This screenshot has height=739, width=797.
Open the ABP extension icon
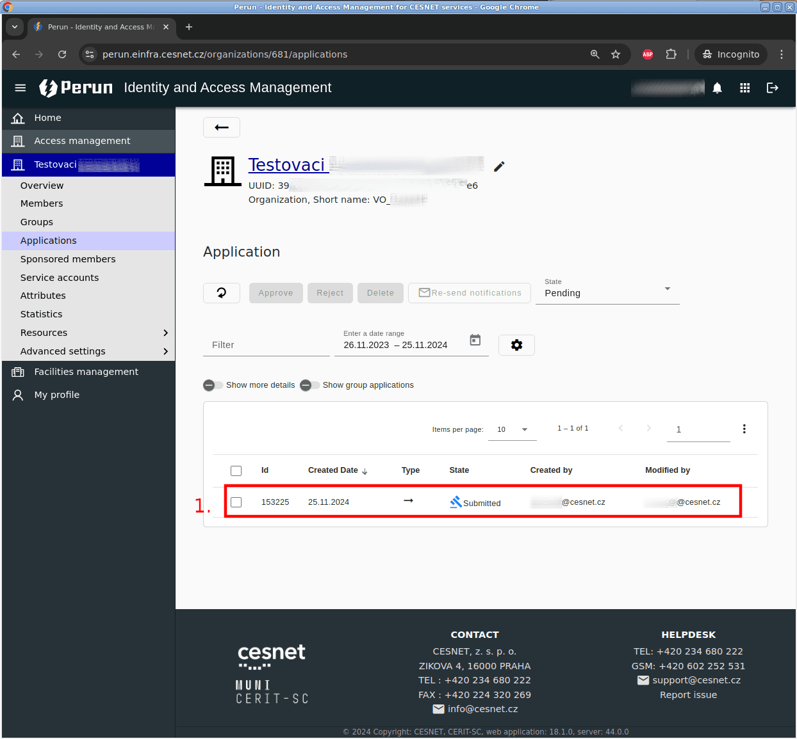(648, 54)
